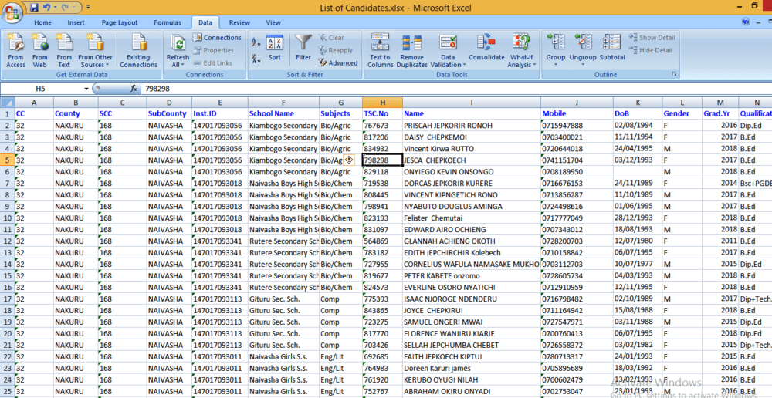Open the Undo history dropdown arrow

[x=54, y=8]
